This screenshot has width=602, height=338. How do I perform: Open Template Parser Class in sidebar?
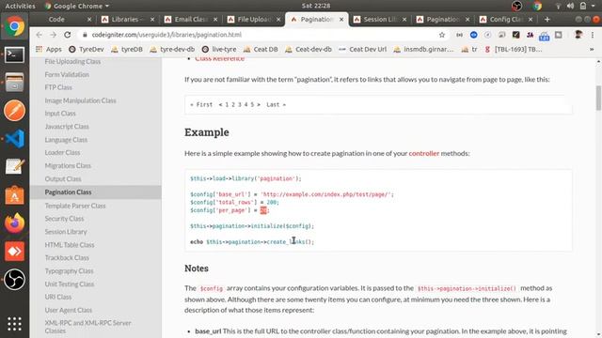tap(75, 206)
